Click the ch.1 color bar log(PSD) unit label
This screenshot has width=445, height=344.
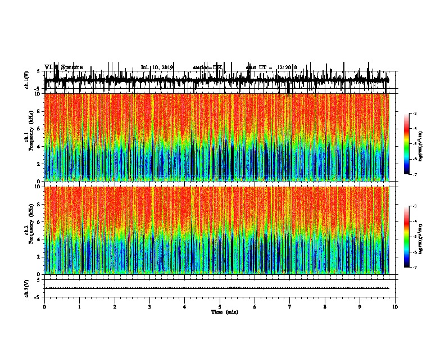coord(421,146)
